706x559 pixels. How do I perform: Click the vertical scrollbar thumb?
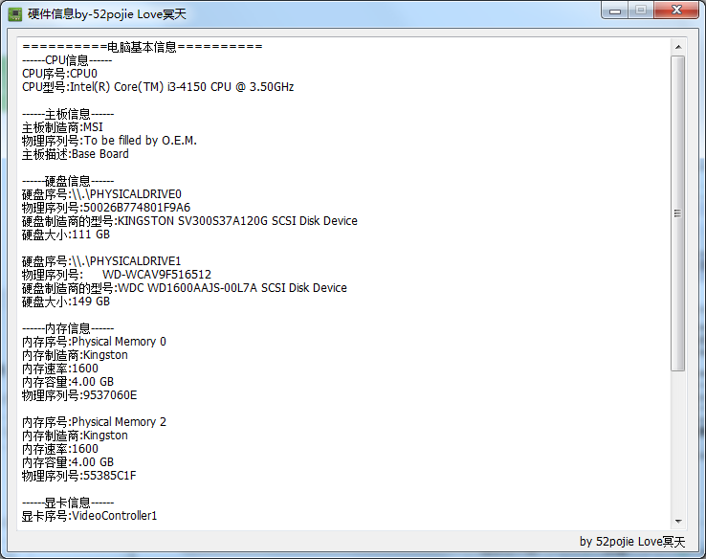point(677,212)
